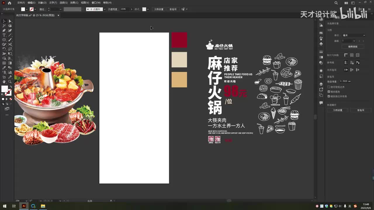Click 首选项 in top control bar
374x210 pixels.
click(x=173, y=9)
